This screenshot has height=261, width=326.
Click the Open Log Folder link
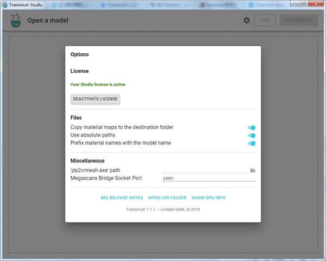click(x=167, y=198)
